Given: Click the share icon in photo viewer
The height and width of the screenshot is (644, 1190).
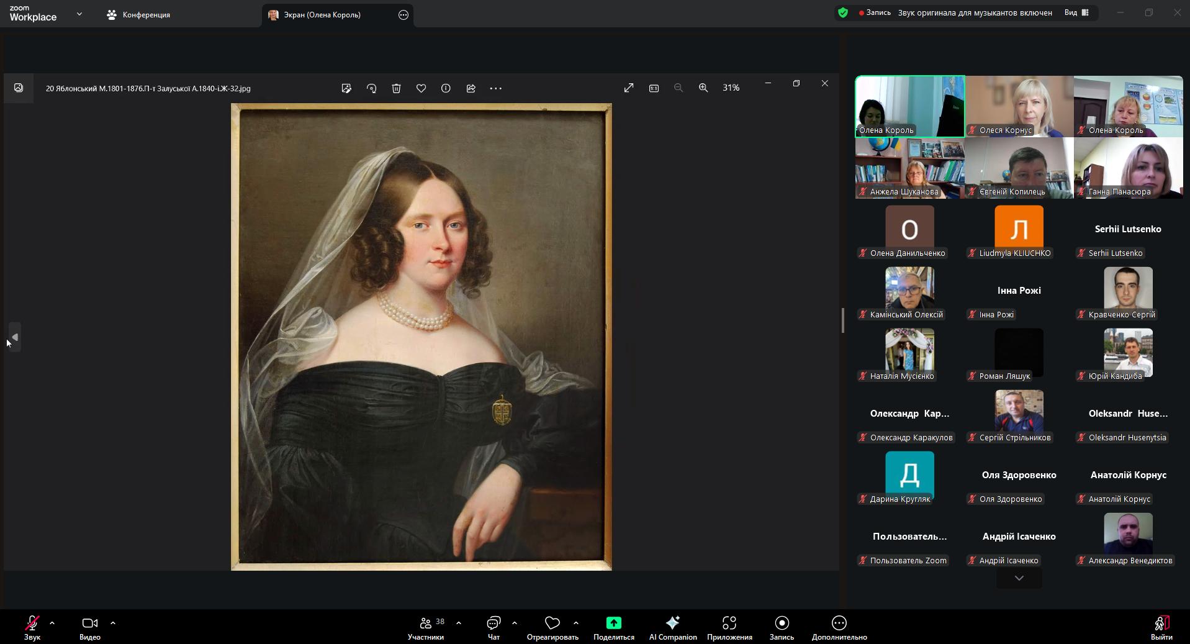Looking at the screenshot, I should pyautogui.click(x=471, y=88).
